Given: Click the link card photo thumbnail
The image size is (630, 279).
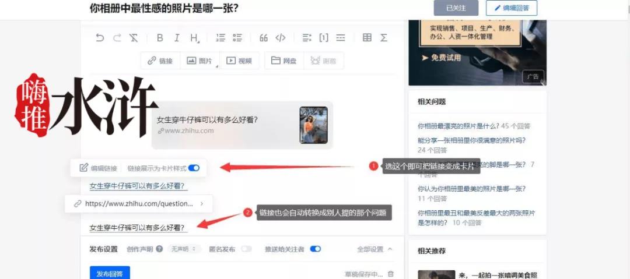Looking at the screenshot, I should point(313,125).
